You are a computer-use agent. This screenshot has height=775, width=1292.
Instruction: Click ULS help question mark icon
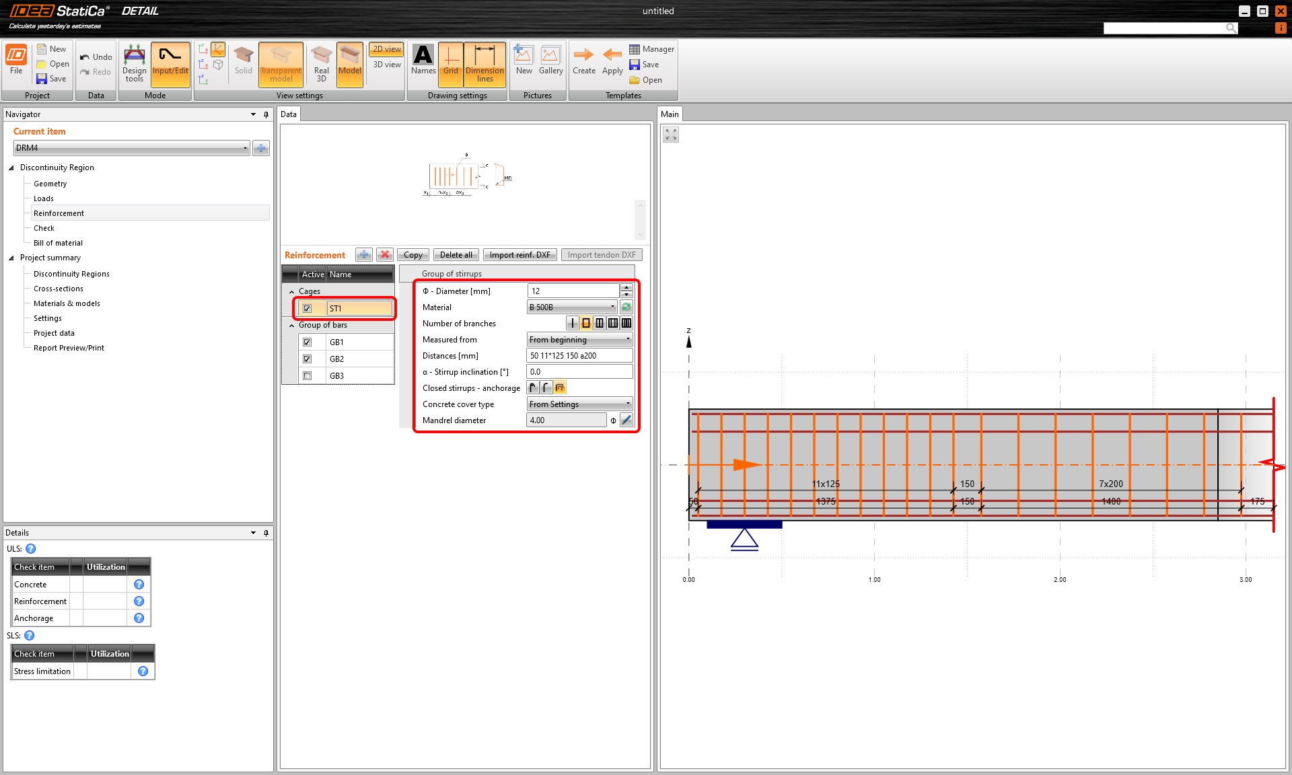(x=31, y=549)
